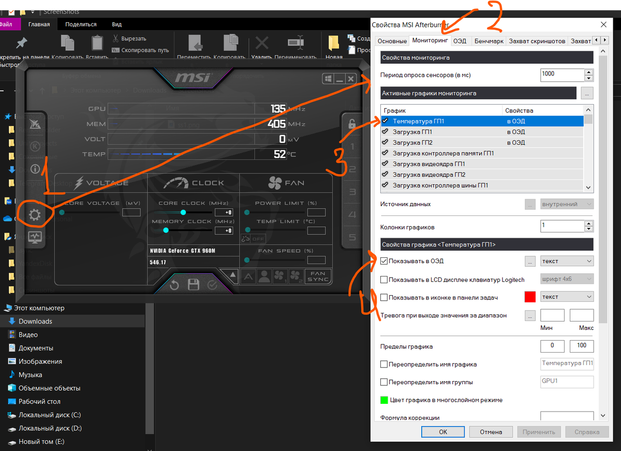Select the fan 2 icon in Afterburner
The image size is (621, 451).
(296, 277)
